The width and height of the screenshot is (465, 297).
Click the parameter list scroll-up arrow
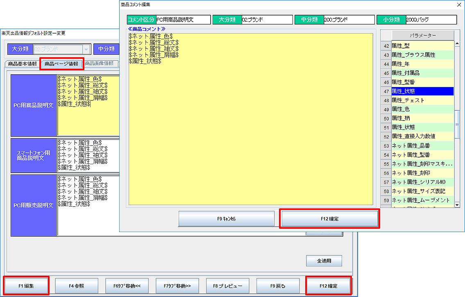[458, 44]
